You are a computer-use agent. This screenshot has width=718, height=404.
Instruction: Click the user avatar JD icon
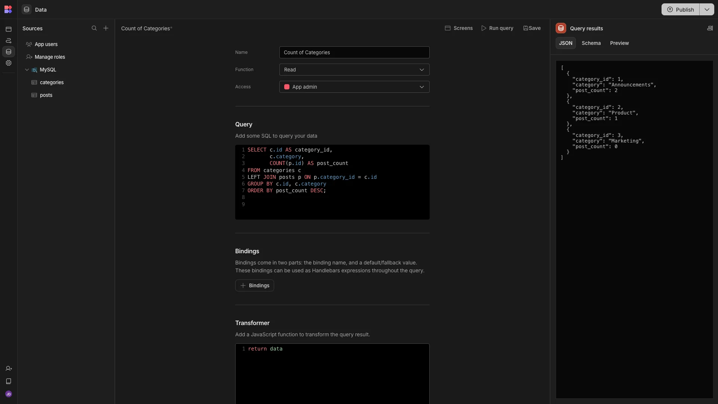[9, 394]
